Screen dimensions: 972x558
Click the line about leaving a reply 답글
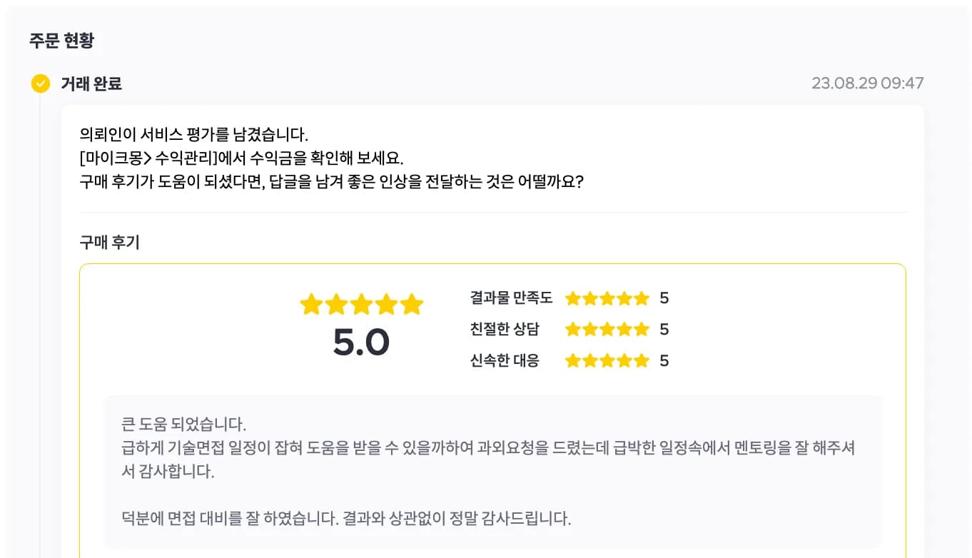332,182
